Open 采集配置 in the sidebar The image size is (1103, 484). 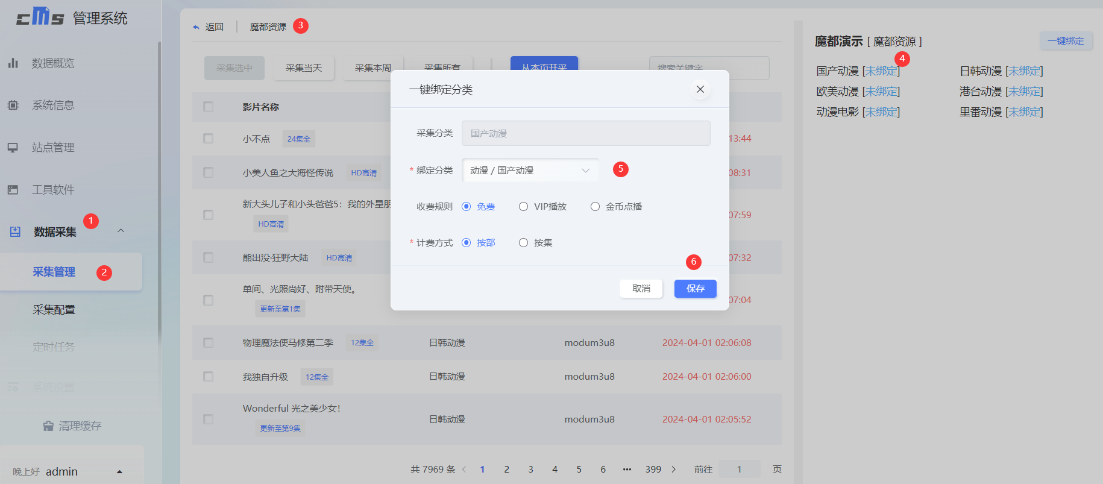(x=54, y=310)
